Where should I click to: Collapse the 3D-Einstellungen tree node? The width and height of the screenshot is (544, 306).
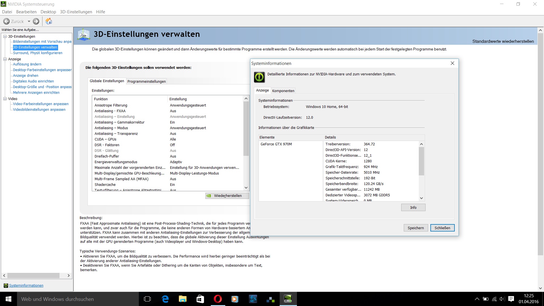[x=5, y=36]
